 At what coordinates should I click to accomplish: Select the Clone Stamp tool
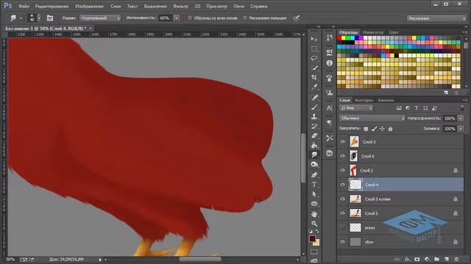click(314, 117)
